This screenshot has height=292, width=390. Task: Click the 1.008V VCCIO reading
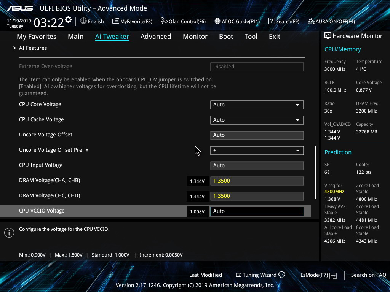tap(197, 211)
